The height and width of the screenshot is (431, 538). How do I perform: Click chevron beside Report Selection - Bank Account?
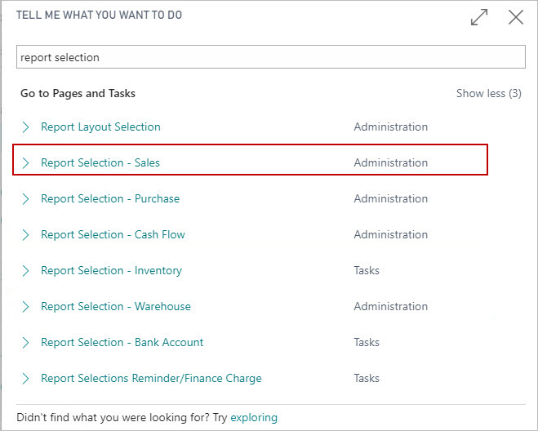(x=26, y=342)
